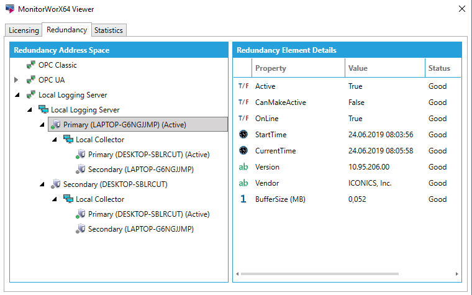
Task: Click the top-level Local Logging Server network icon
Action: coord(30,95)
